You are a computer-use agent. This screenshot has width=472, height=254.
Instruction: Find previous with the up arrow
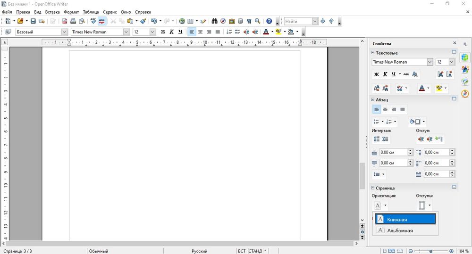(331, 21)
